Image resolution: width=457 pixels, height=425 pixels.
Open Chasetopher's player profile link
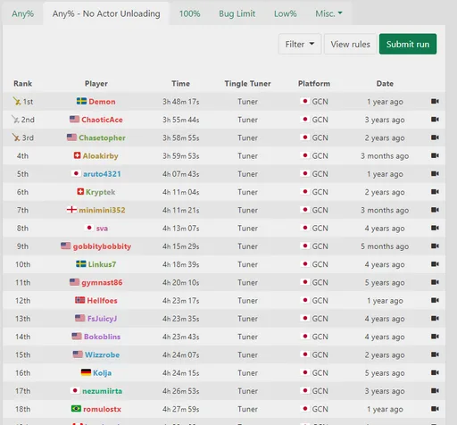click(x=102, y=137)
